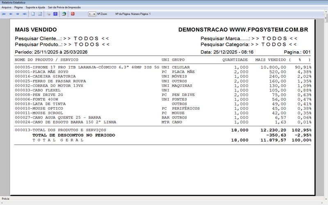Click the row 000033-CABO FLEXEL
Viewport: 328px width, 205px height.
tap(163, 90)
